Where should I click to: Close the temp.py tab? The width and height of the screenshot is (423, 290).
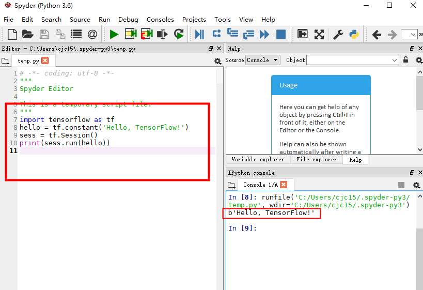pyautogui.click(x=45, y=60)
